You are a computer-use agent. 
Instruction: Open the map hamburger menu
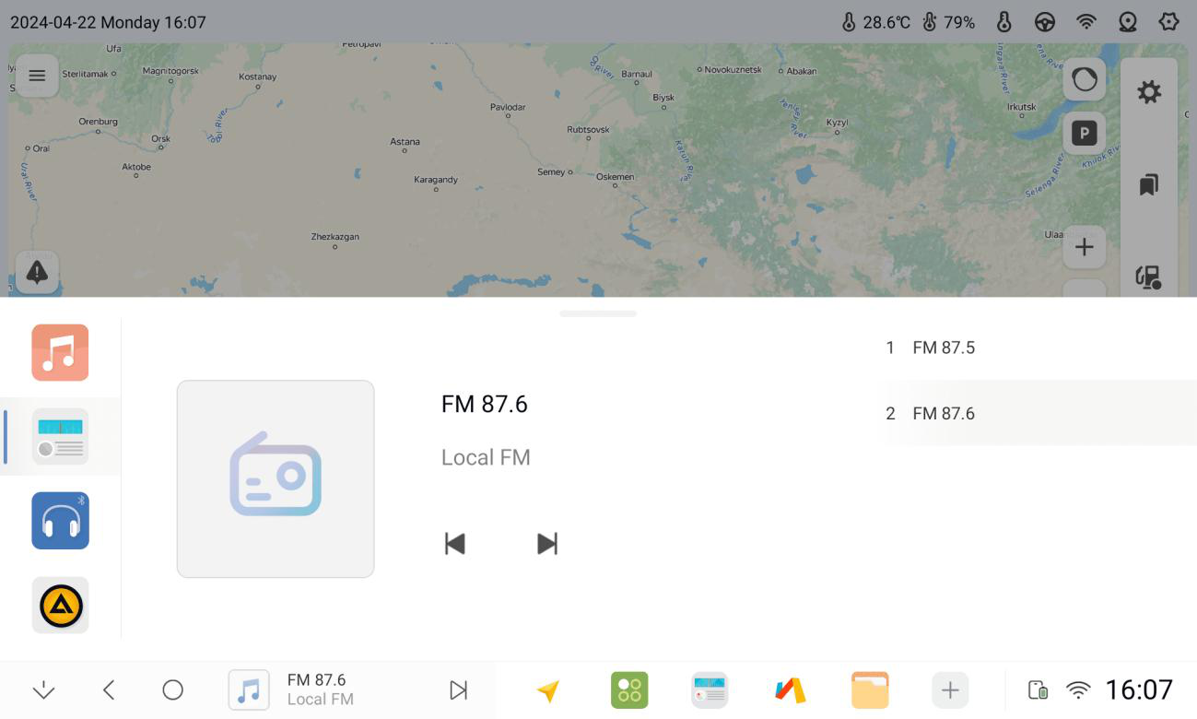click(37, 76)
